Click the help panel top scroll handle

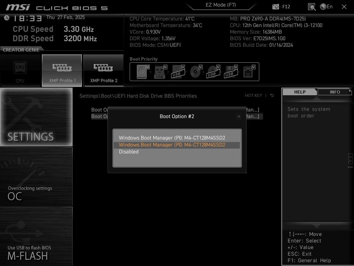tap(317, 98)
